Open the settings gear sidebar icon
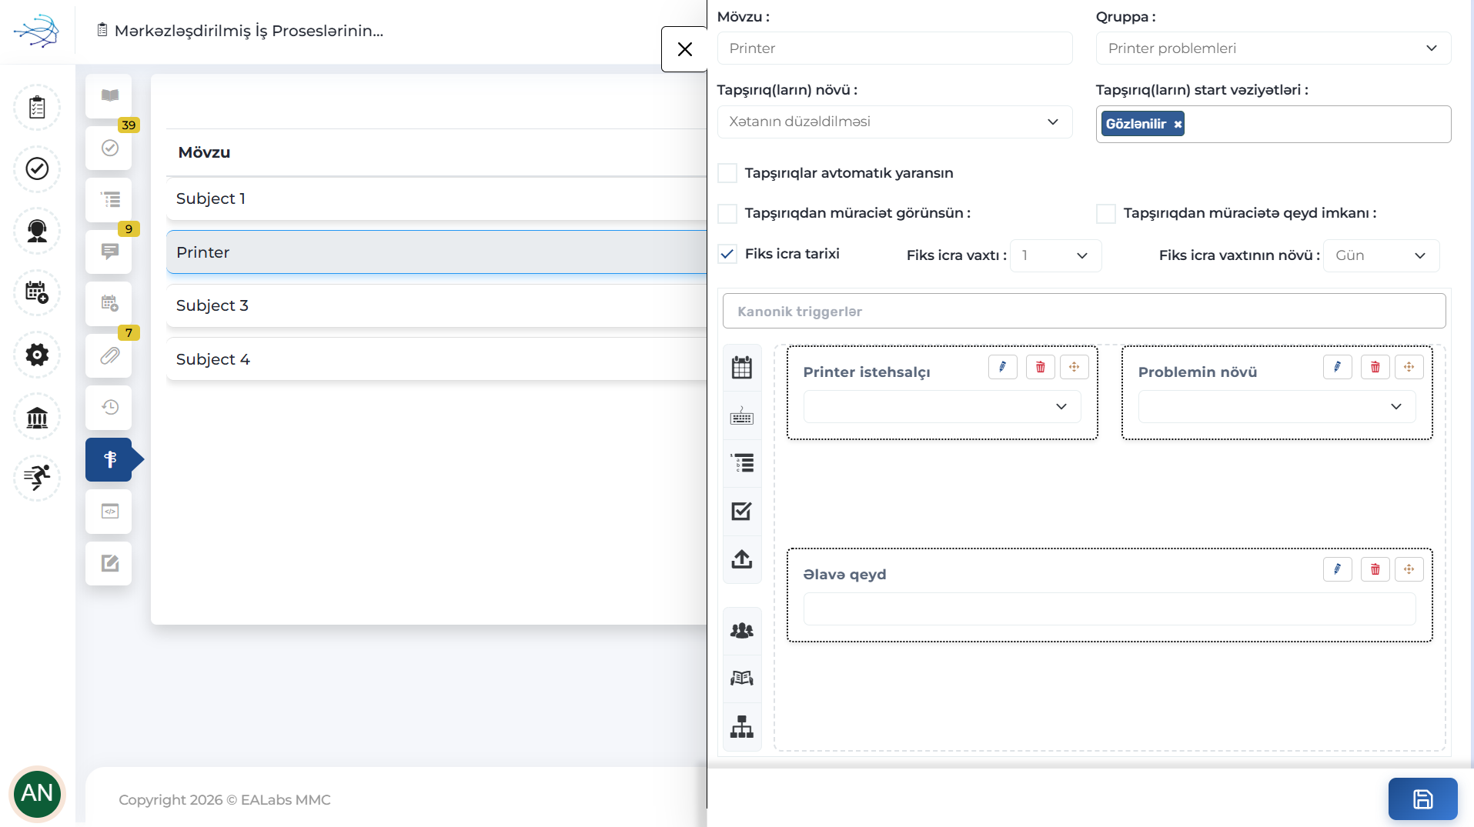The height and width of the screenshot is (827, 1474). pos(37,355)
